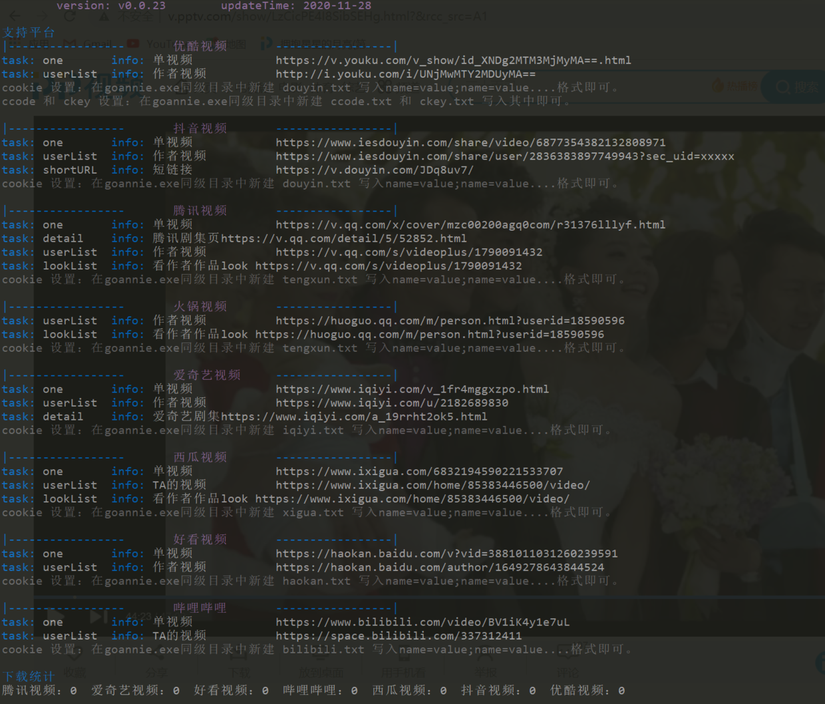
Task: Click the 抖音视频: 0 download stat
Action: pos(499,691)
